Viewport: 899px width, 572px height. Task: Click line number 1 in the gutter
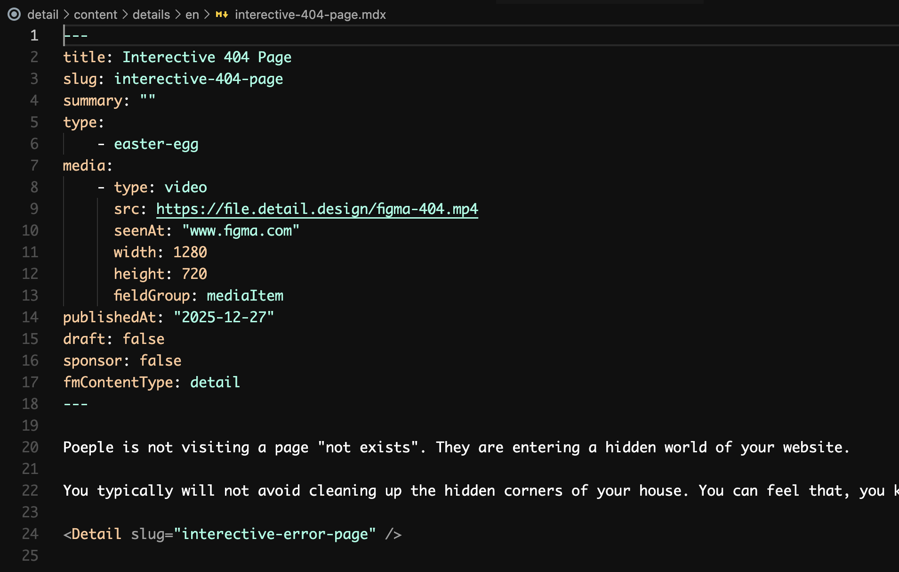point(34,35)
